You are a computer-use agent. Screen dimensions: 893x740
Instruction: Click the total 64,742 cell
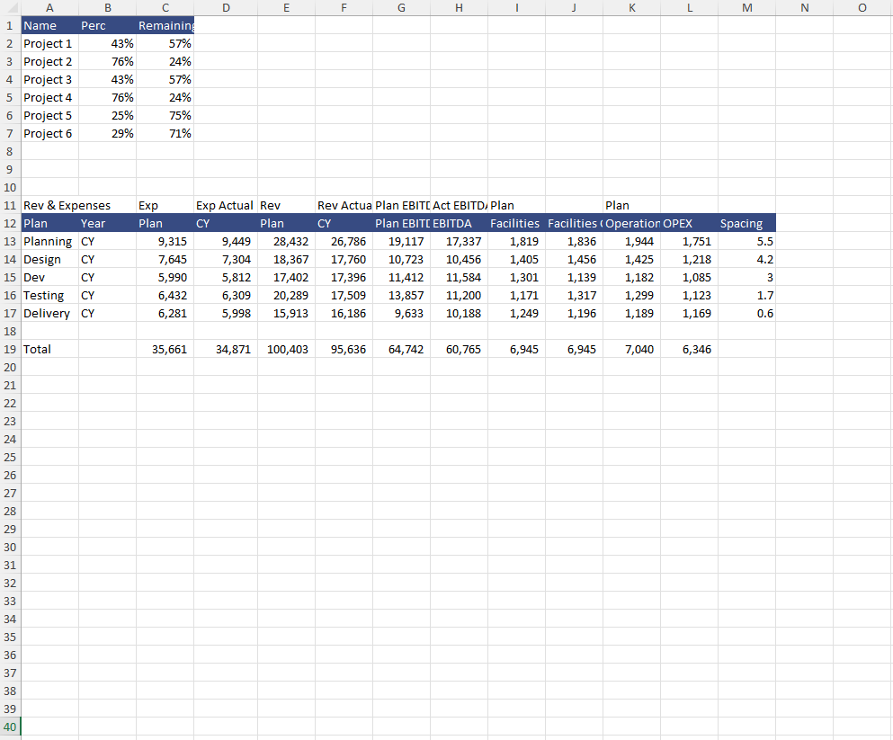401,349
